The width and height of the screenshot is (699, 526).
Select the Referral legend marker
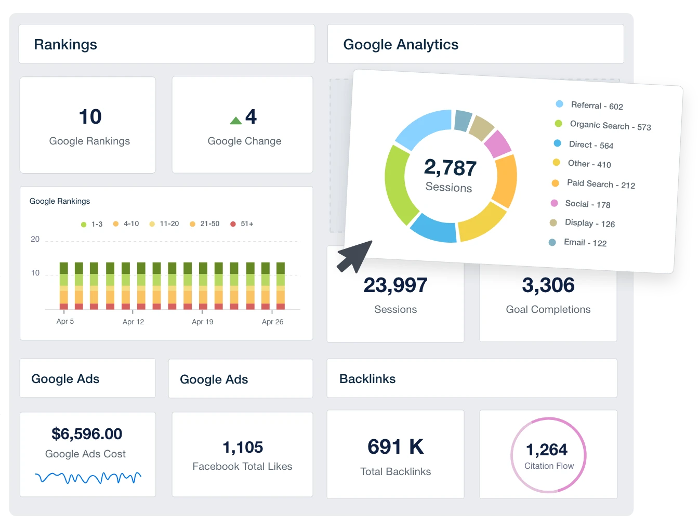coord(560,103)
